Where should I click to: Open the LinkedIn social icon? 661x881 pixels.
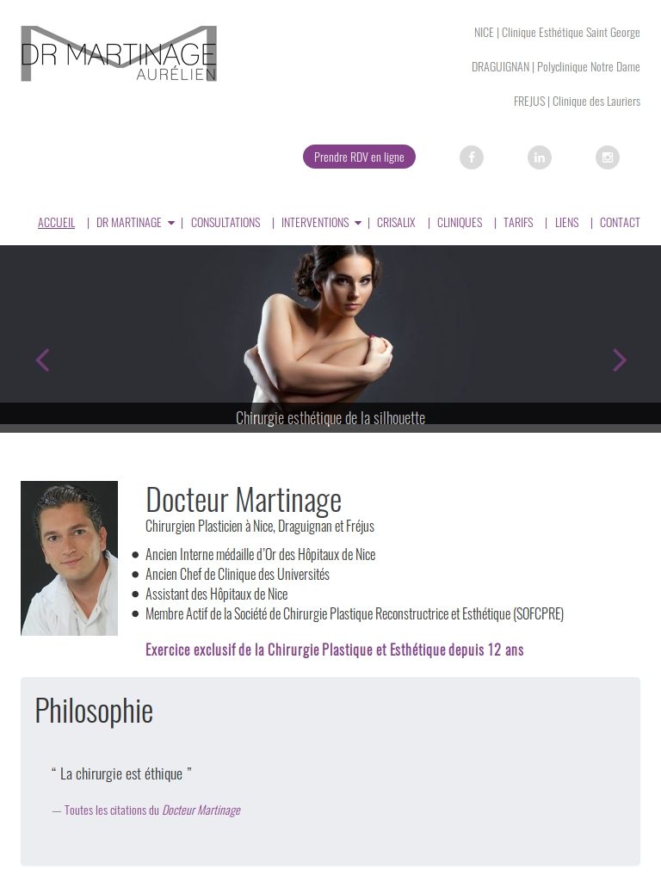pyautogui.click(x=540, y=157)
